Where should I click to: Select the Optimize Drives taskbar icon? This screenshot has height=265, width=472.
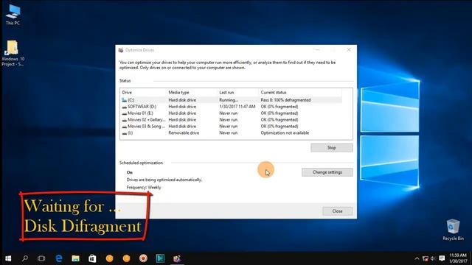177,258
